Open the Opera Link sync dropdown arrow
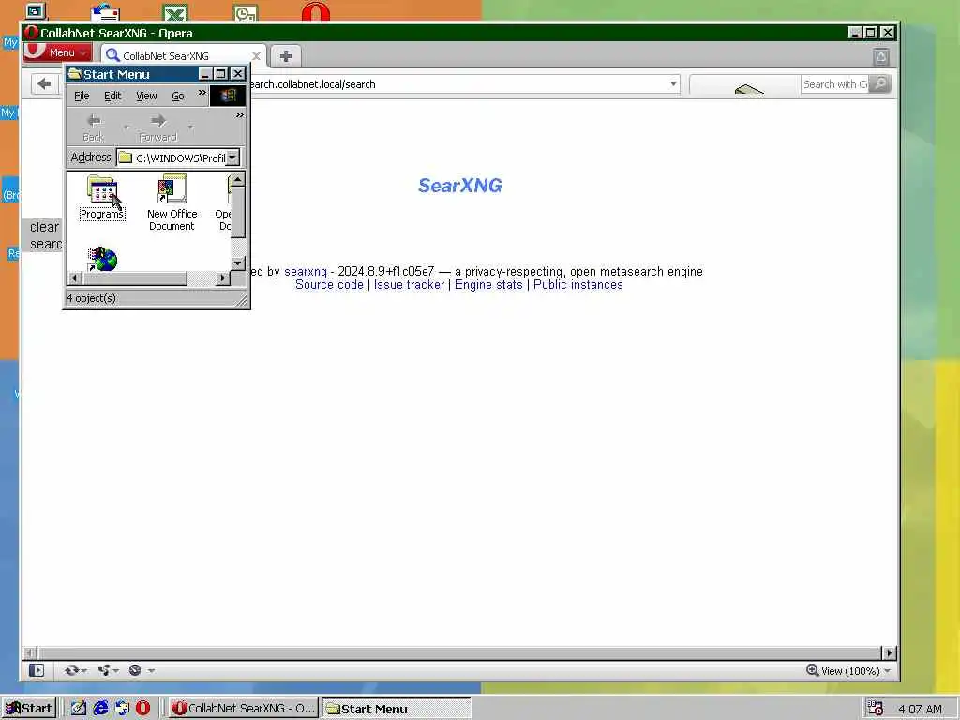This screenshot has height=720, width=960. pos(83,671)
